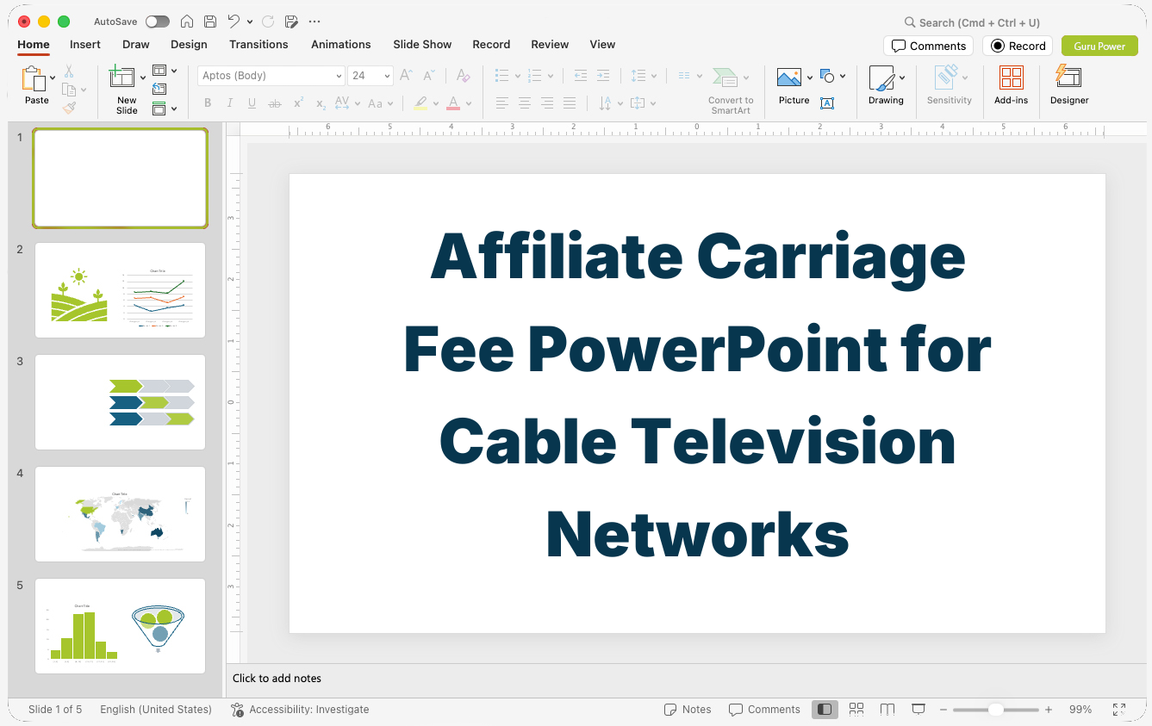The image size is (1152, 726).
Task: Click the Decrease Indent icon
Action: coord(581,76)
